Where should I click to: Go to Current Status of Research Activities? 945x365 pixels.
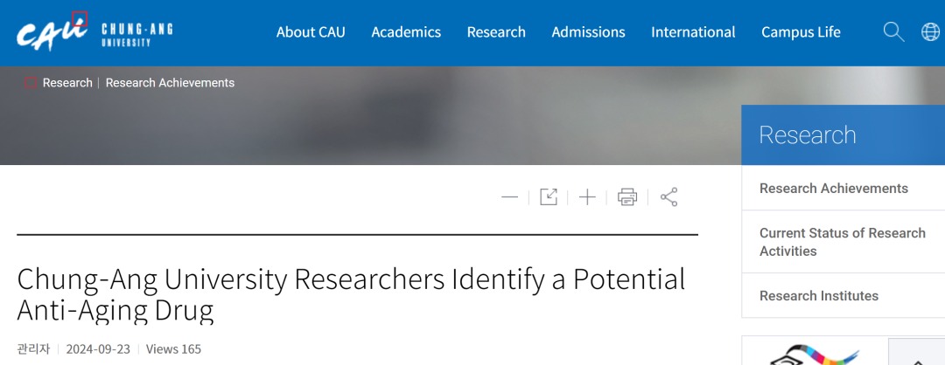[842, 242]
